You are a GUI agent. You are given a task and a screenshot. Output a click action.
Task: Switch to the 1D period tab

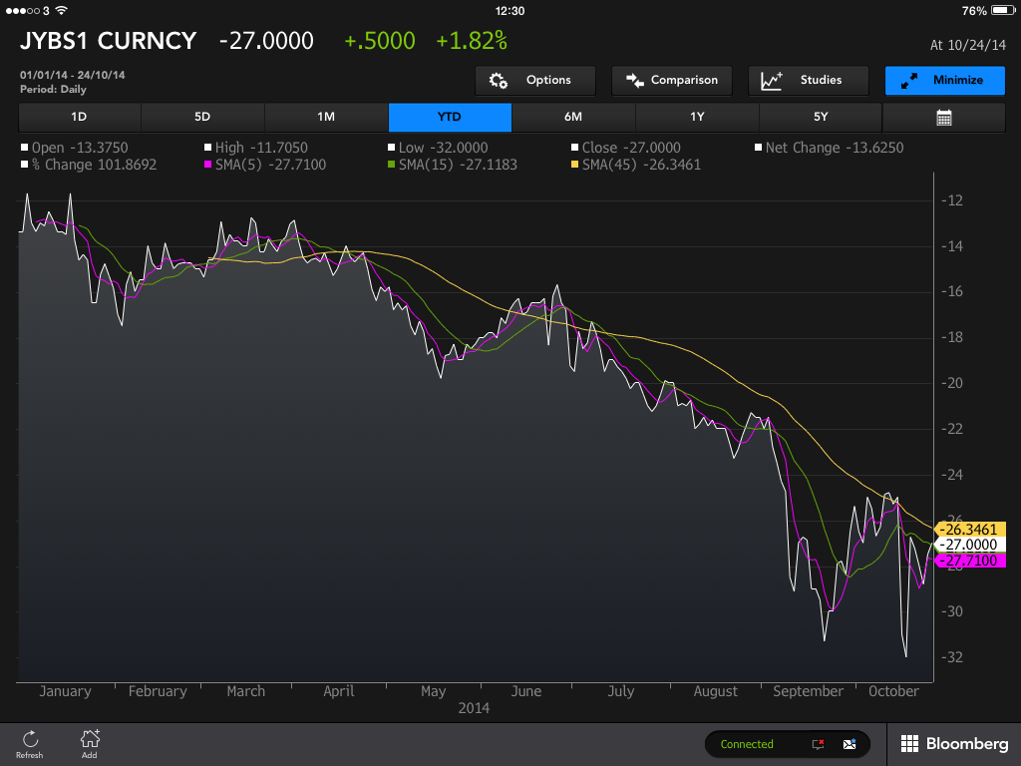point(79,118)
